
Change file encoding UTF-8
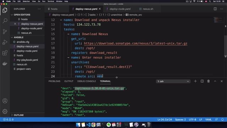click(x=192, y=119)
